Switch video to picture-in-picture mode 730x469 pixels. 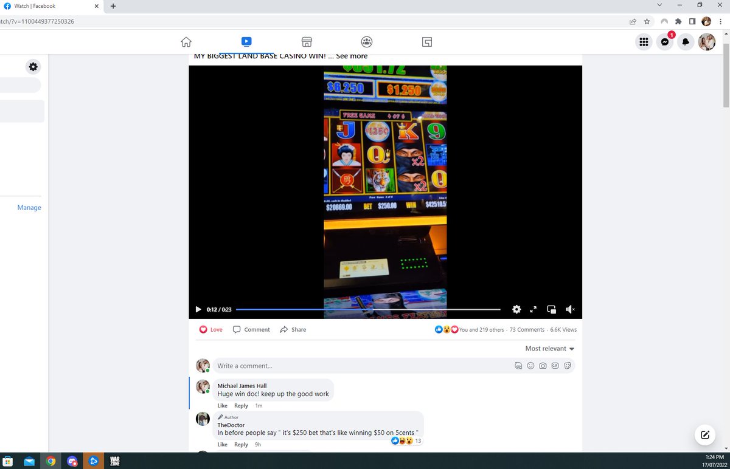552,309
